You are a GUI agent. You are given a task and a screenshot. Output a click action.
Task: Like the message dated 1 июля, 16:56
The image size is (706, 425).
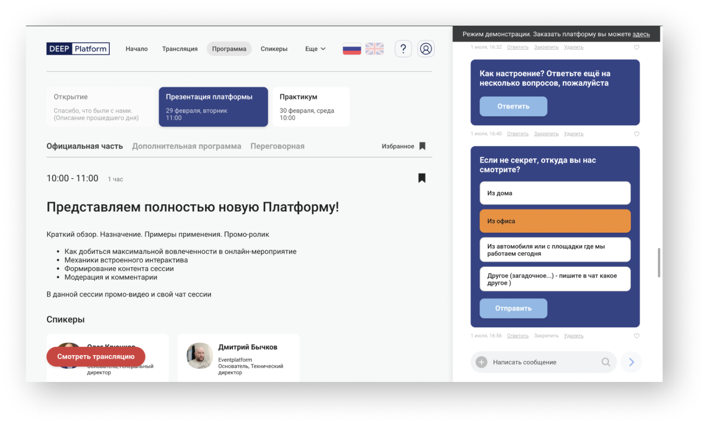pos(637,336)
